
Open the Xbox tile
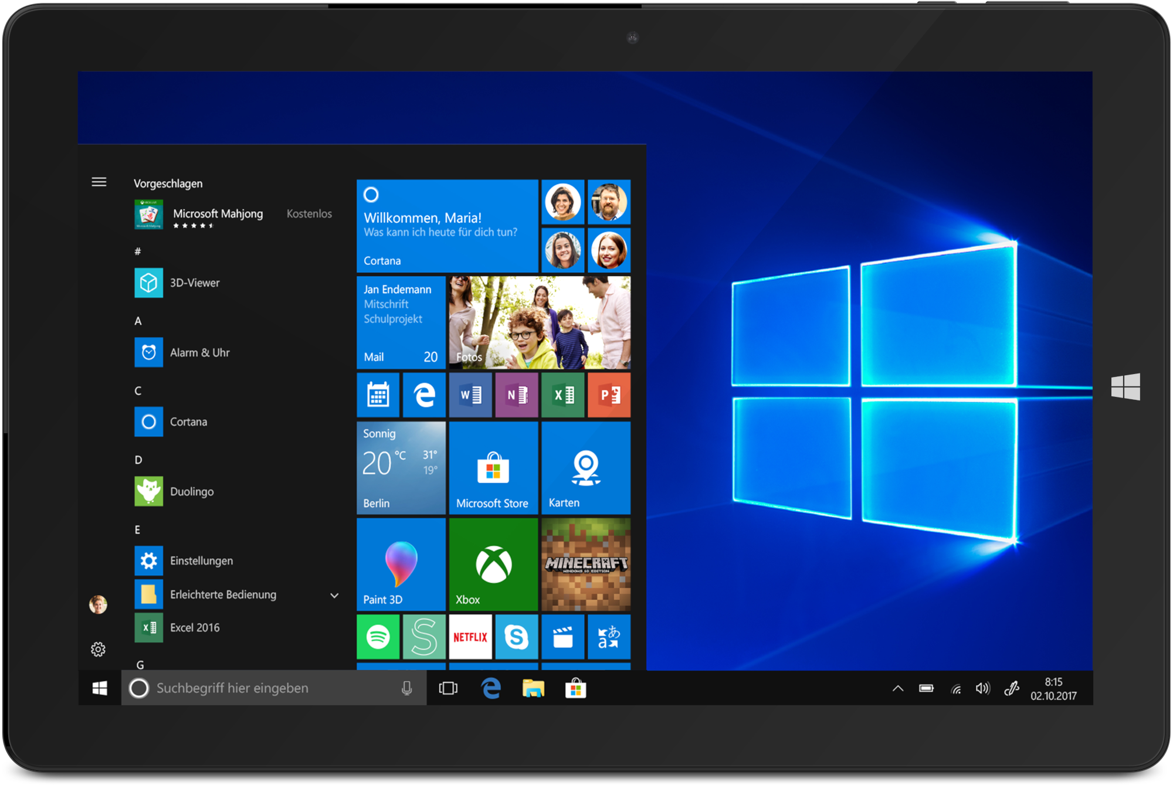point(493,564)
